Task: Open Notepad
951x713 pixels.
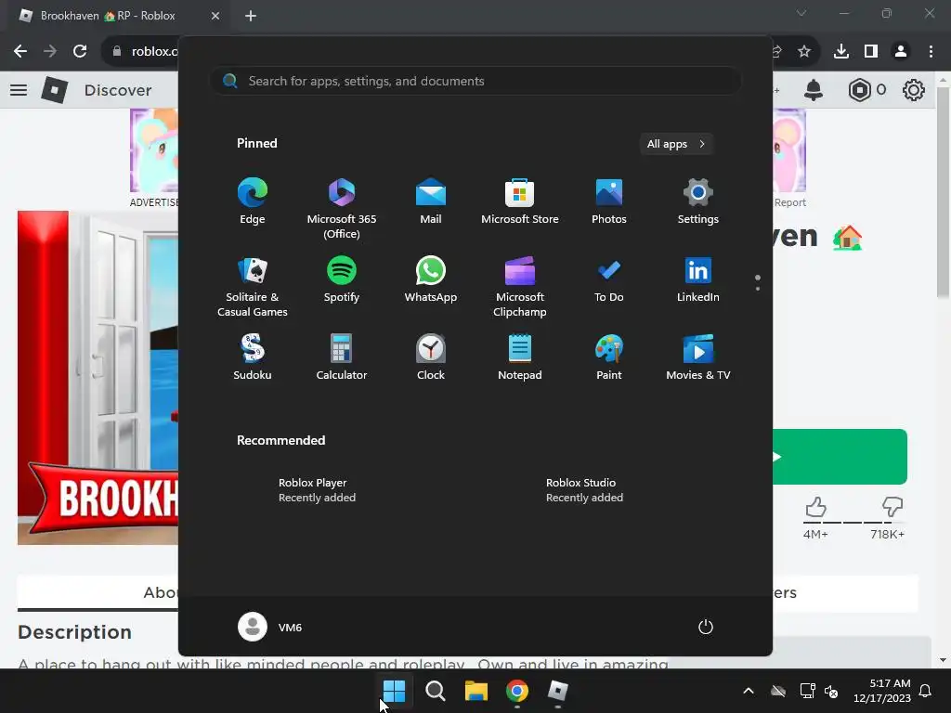Action: click(x=520, y=357)
